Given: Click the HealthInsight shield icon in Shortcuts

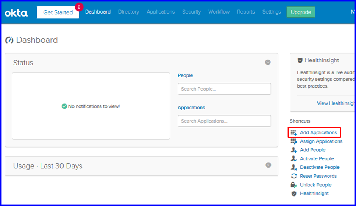Looking at the screenshot, I should 294,194.
